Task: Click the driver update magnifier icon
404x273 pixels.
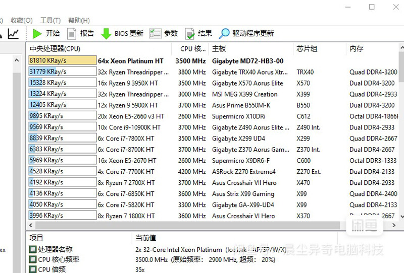Action: click(224, 34)
